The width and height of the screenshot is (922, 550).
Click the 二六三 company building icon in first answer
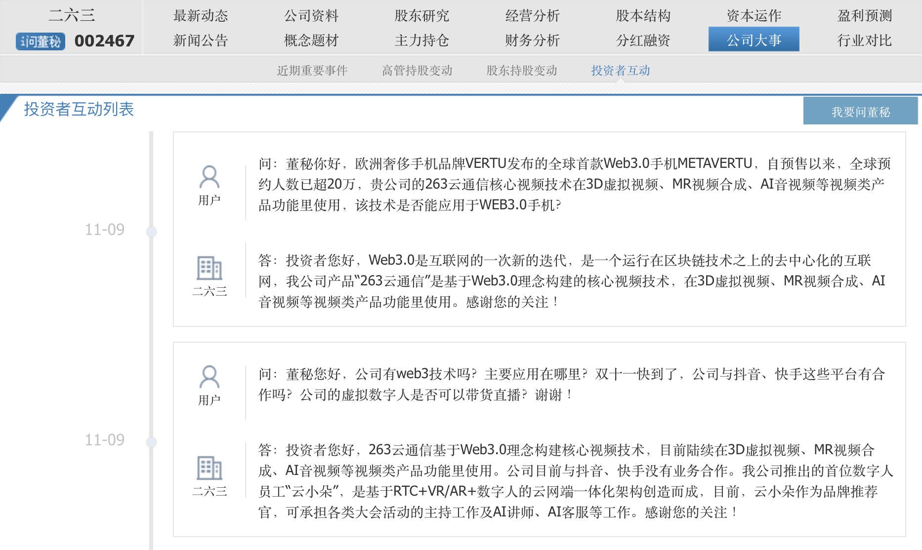click(x=209, y=268)
